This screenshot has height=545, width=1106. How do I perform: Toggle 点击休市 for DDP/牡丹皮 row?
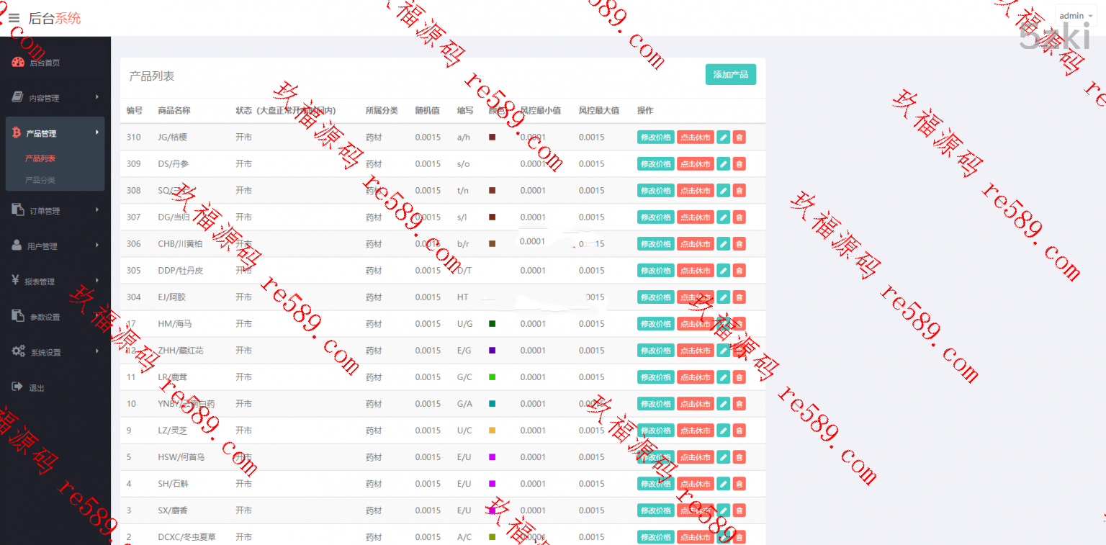(695, 271)
